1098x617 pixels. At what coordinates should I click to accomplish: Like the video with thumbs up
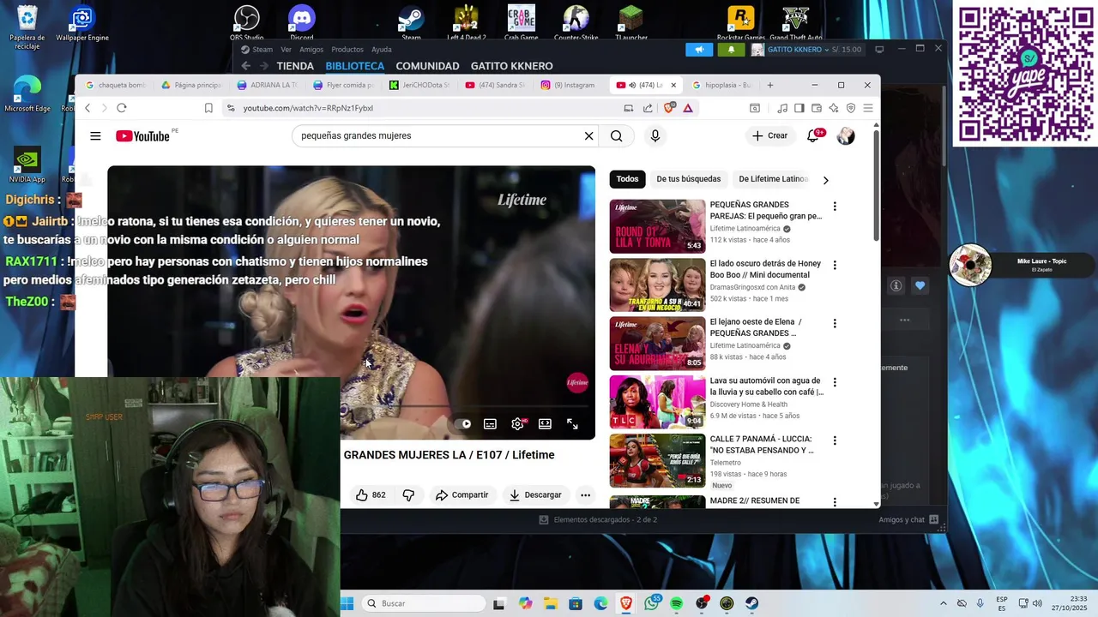pyautogui.click(x=371, y=494)
